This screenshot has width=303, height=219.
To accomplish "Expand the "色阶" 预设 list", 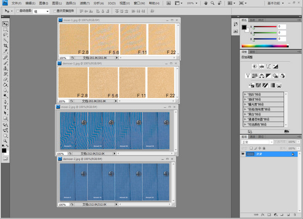I will (245, 94).
